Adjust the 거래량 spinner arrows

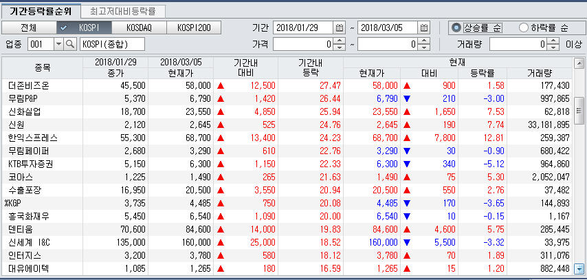coord(554,45)
